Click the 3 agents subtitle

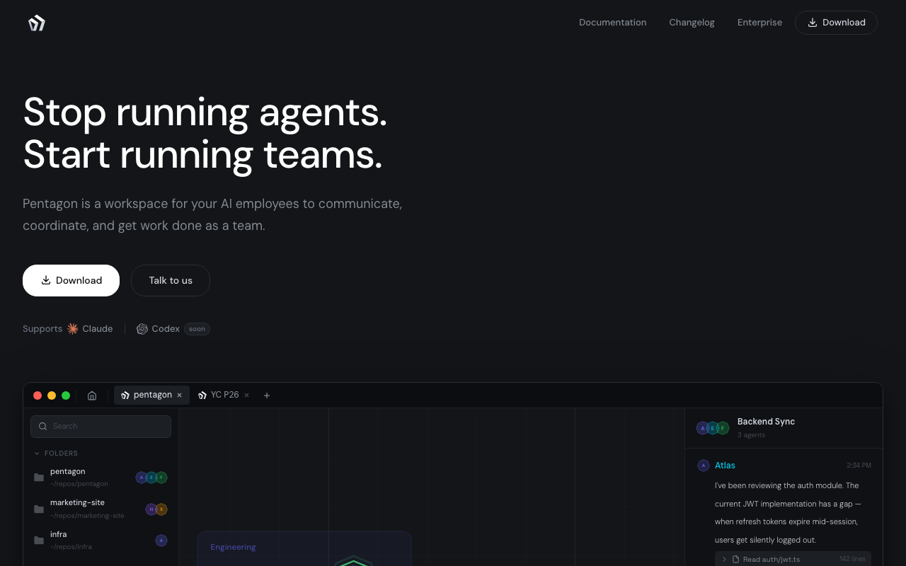point(751,435)
